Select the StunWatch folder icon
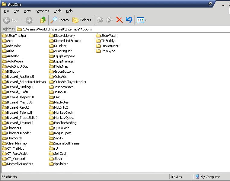This screenshot has height=181, width=230. point(98,36)
